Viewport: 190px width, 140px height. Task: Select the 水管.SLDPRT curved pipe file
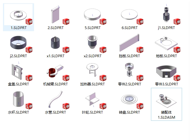tap(56, 102)
